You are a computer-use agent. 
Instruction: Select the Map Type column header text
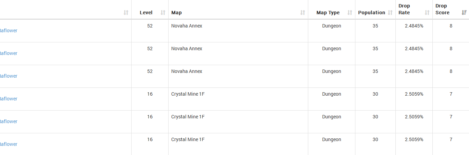[x=328, y=13]
